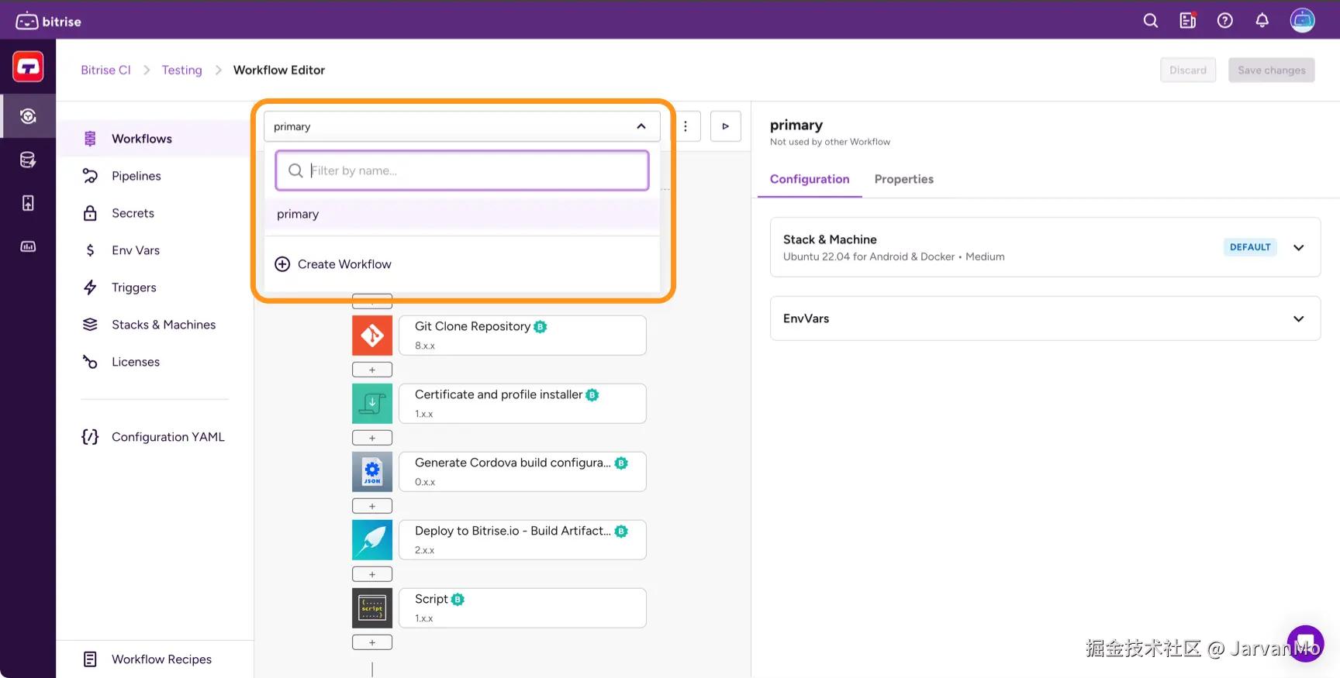Screen dimensions: 1340x678
Task: Expand the Stack & Machine section
Action: 1298,248
